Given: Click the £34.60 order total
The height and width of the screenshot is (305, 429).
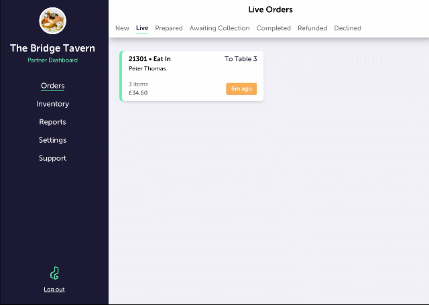Looking at the screenshot, I should [138, 93].
